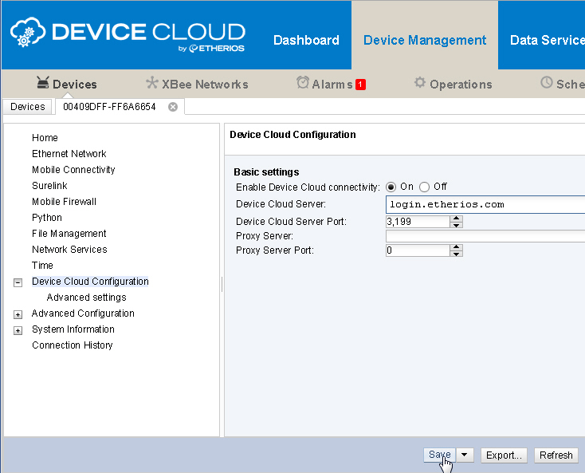Click the Devices router icon

42,83
